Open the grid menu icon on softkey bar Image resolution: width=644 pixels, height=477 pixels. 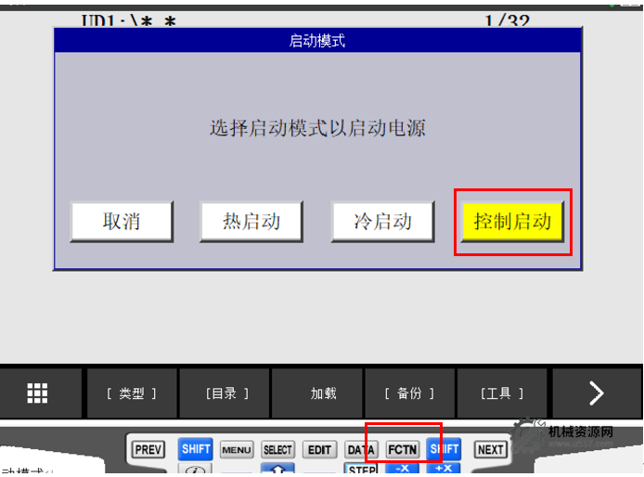point(37,393)
